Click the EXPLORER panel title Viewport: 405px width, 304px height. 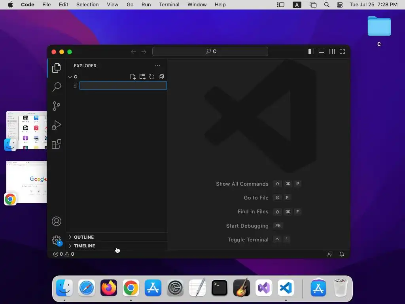coord(85,66)
